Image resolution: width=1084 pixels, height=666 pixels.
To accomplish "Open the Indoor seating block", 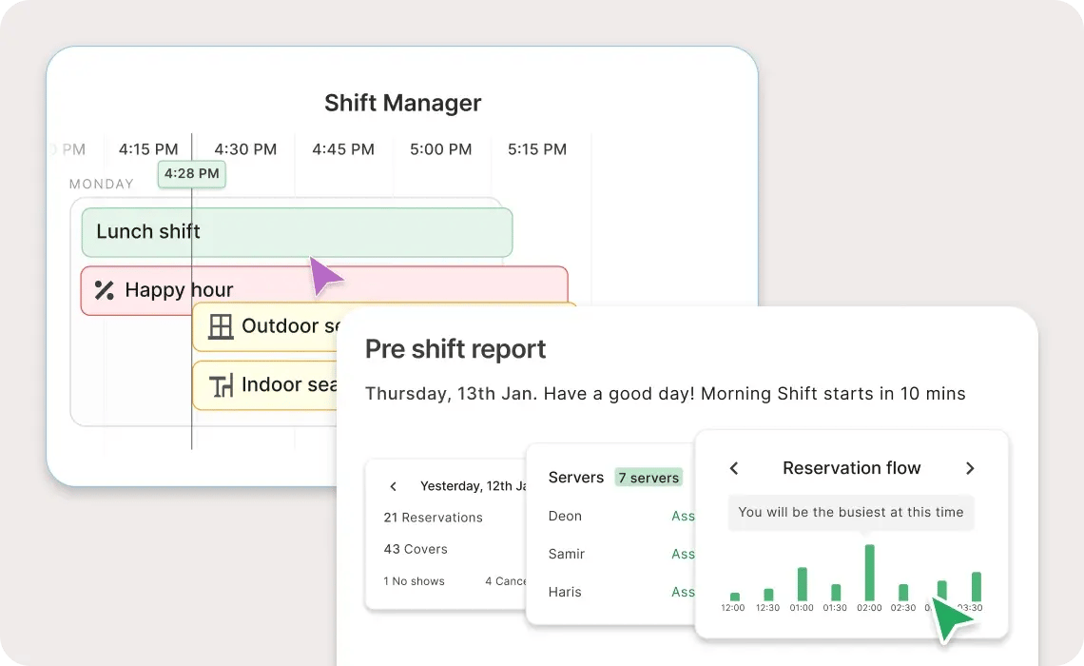I will click(x=265, y=385).
